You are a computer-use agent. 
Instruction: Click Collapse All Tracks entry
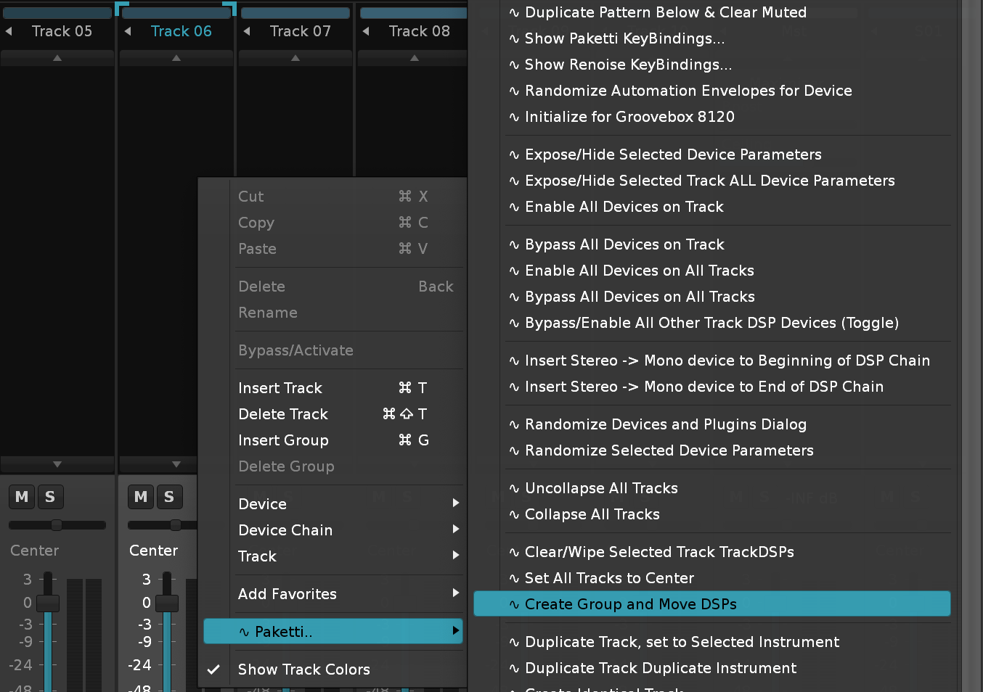click(x=592, y=514)
